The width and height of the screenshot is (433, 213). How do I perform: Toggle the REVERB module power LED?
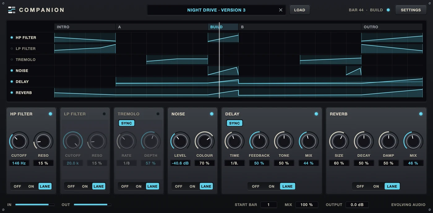pyautogui.click(x=421, y=114)
